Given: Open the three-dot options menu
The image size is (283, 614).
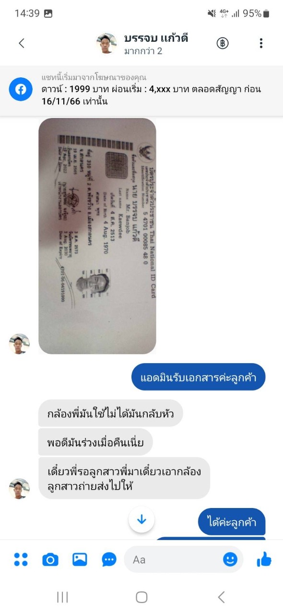Looking at the screenshot, I should [261, 43].
